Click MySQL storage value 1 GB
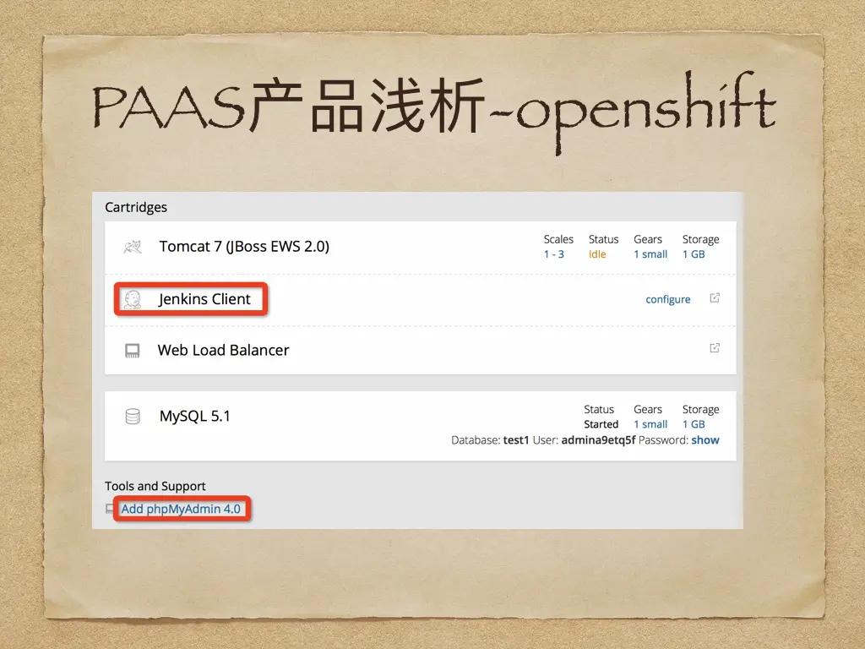The height and width of the screenshot is (649, 865). [694, 424]
